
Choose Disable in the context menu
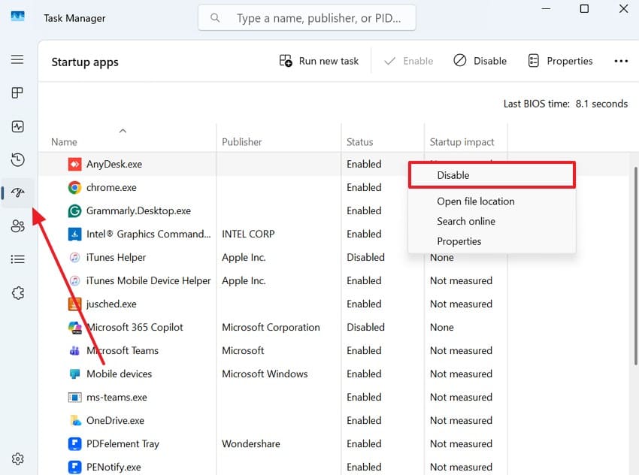492,175
